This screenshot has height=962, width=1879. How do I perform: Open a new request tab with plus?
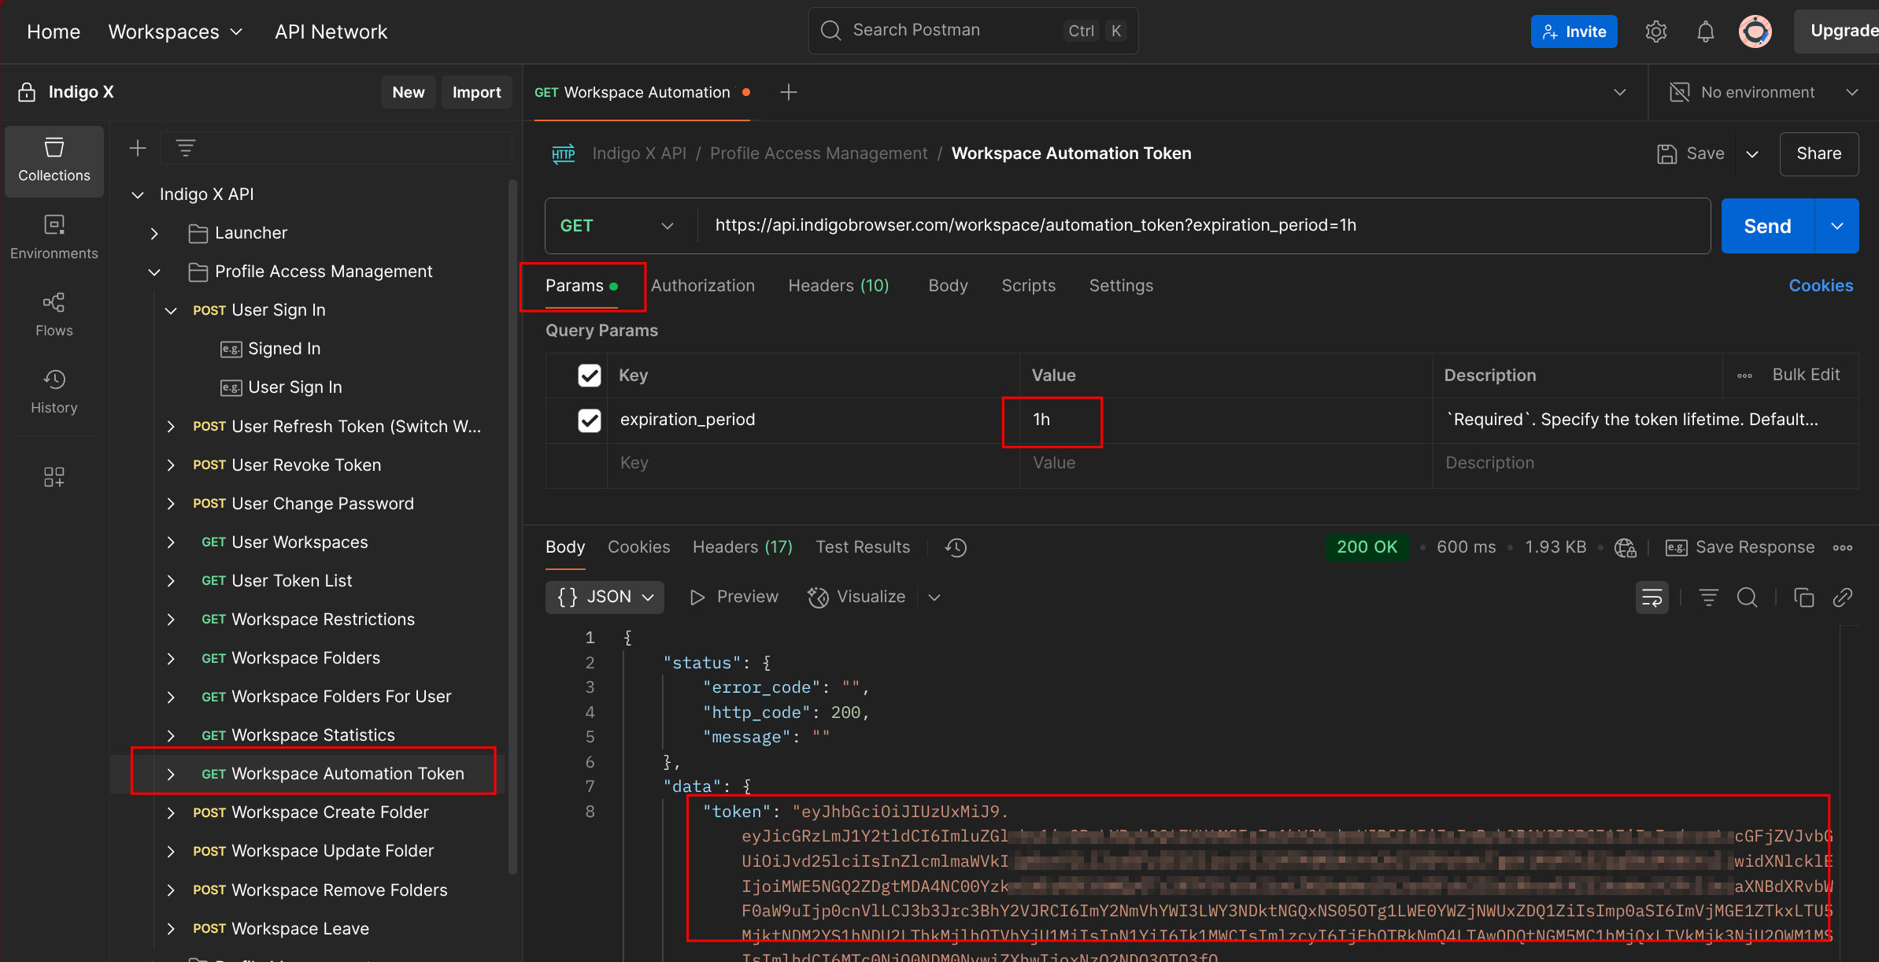pyautogui.click(x=788, y=92)
